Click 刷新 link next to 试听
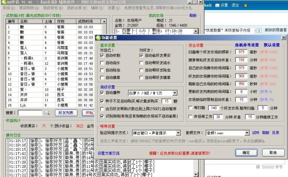288x177 pixels. [x=266, y=133]
